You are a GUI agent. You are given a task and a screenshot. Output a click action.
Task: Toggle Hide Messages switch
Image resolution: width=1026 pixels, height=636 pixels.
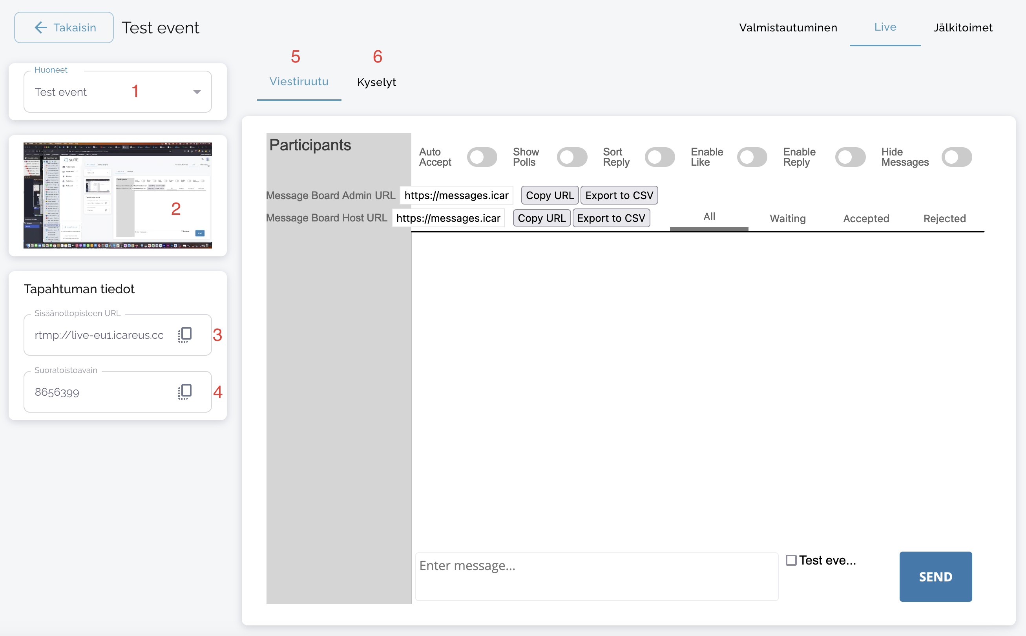[956, 157]
